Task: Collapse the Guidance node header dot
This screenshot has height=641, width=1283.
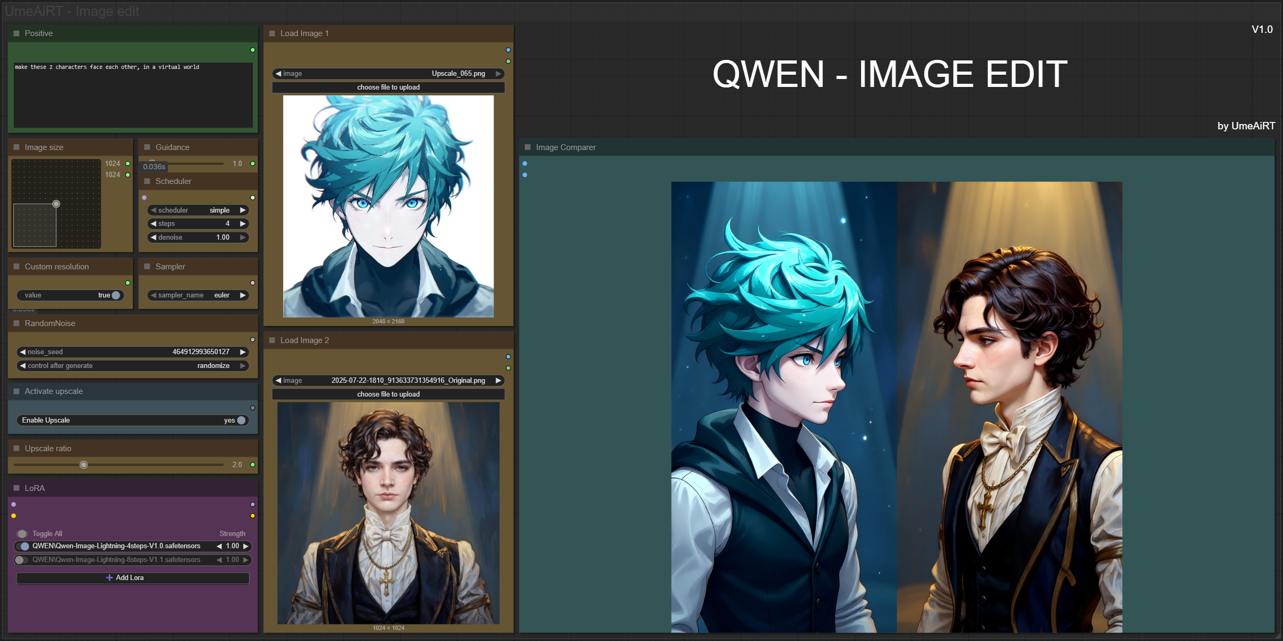Action: 147,147
